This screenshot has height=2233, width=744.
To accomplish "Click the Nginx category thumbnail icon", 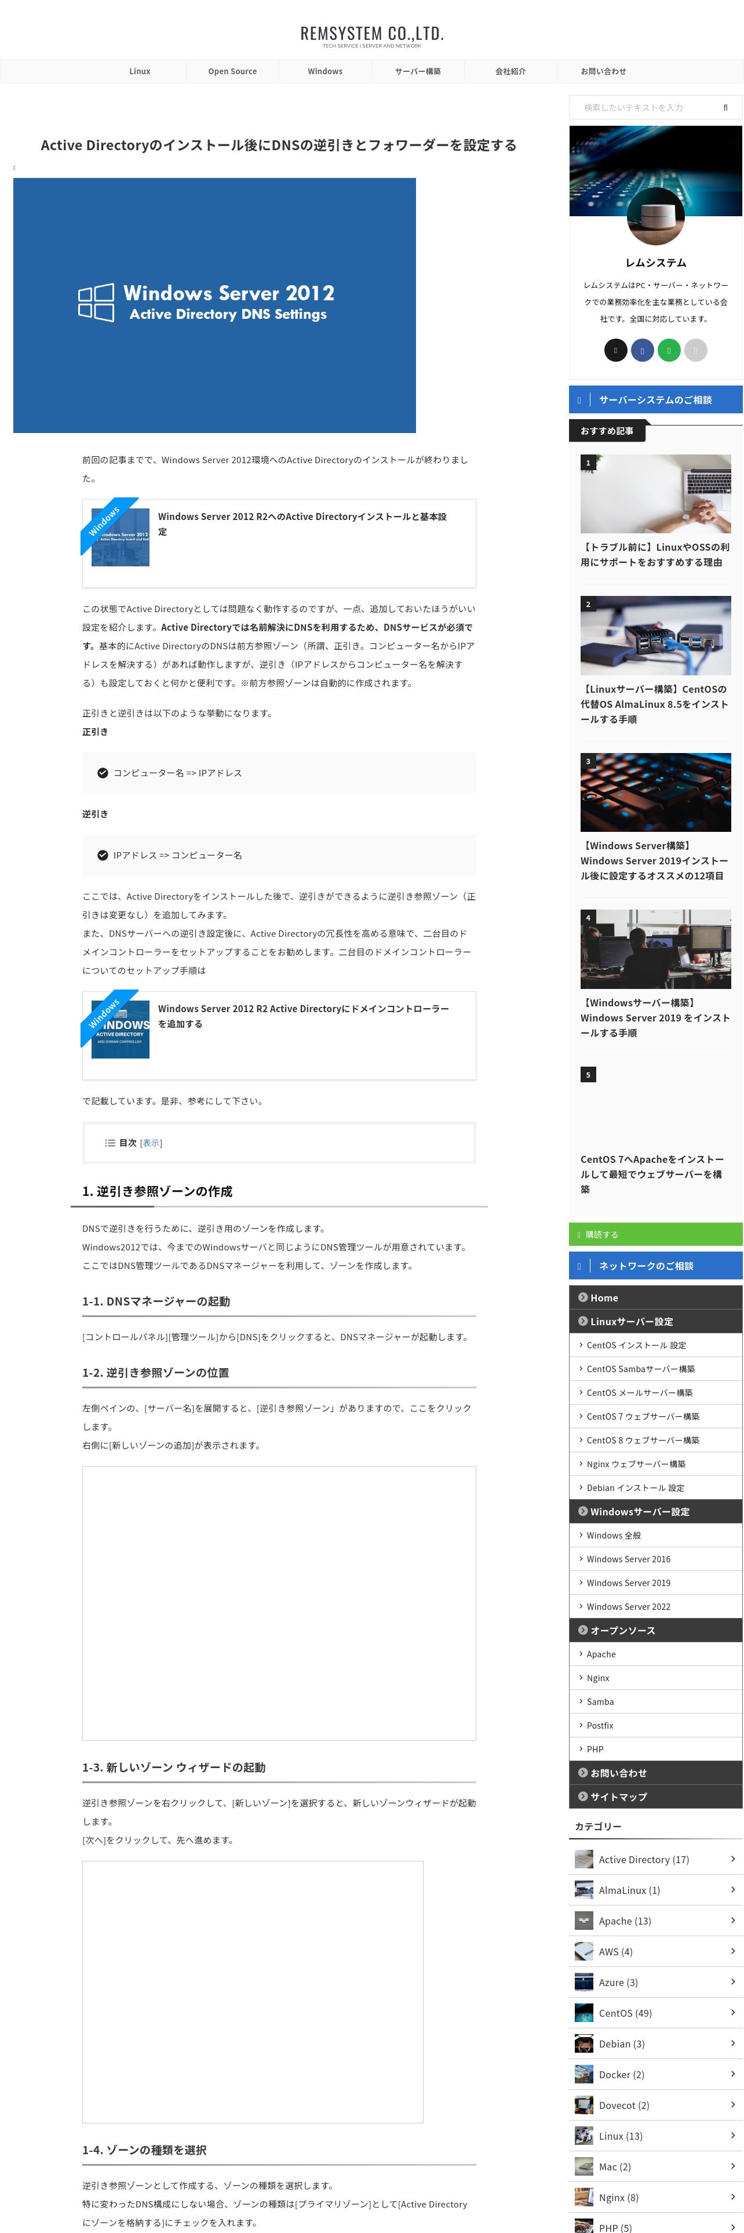I will [583, 2198].
